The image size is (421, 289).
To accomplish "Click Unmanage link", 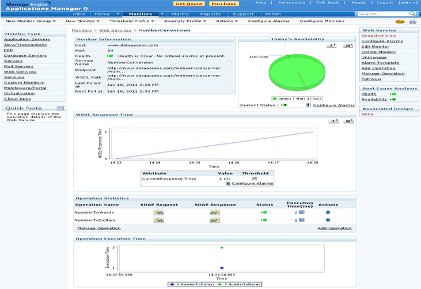I will pyautogui.click(x=374, y=58).
